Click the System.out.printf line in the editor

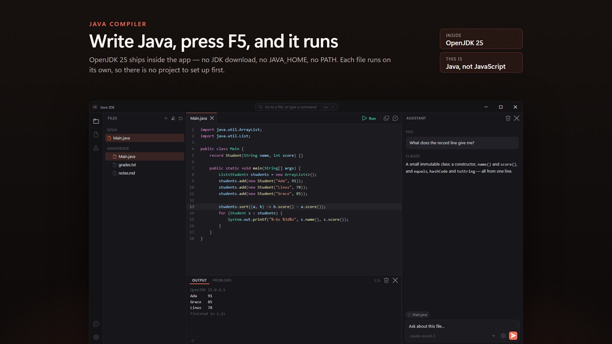(x=288, y=219)
